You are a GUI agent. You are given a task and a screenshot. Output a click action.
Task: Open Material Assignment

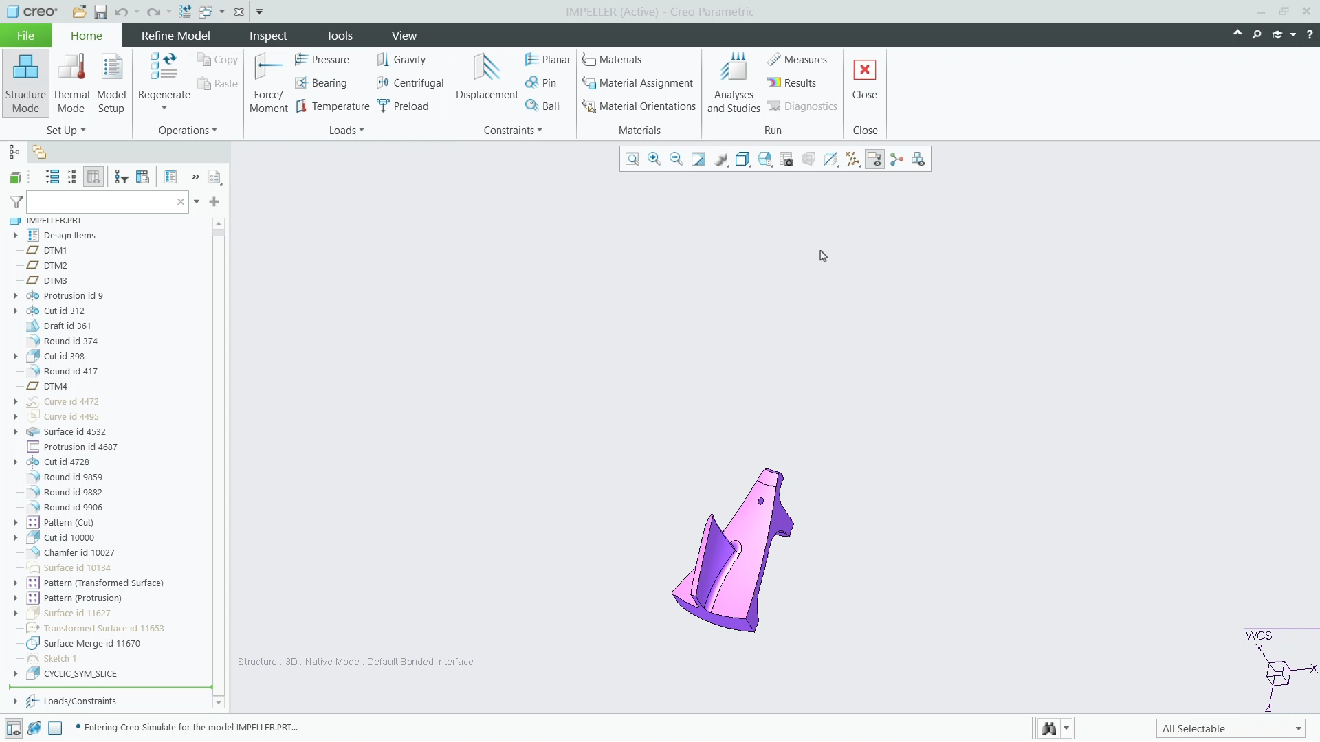pyautogui.click(x=637, y=83)
